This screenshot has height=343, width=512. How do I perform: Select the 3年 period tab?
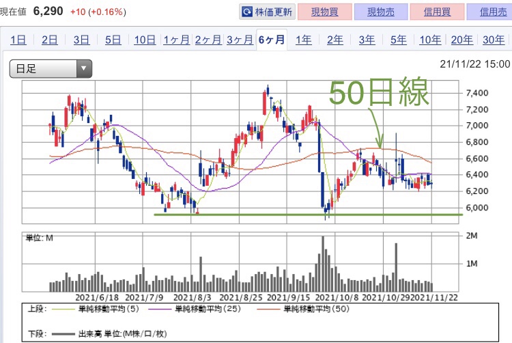click(367, 40)
